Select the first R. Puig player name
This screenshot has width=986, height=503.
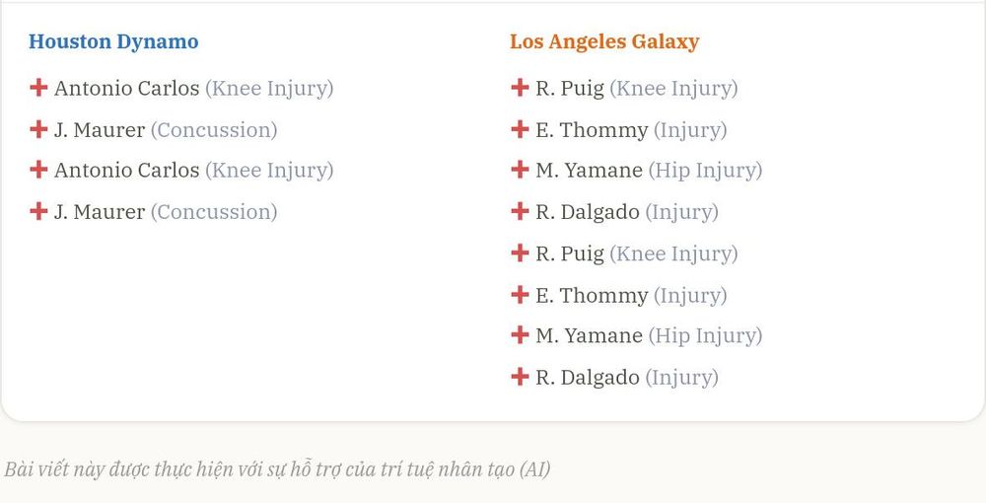tap(570, 89)
